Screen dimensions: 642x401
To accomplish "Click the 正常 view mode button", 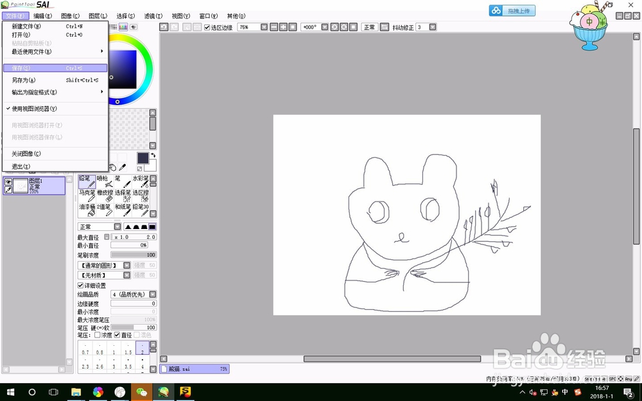I will (369, 27).
